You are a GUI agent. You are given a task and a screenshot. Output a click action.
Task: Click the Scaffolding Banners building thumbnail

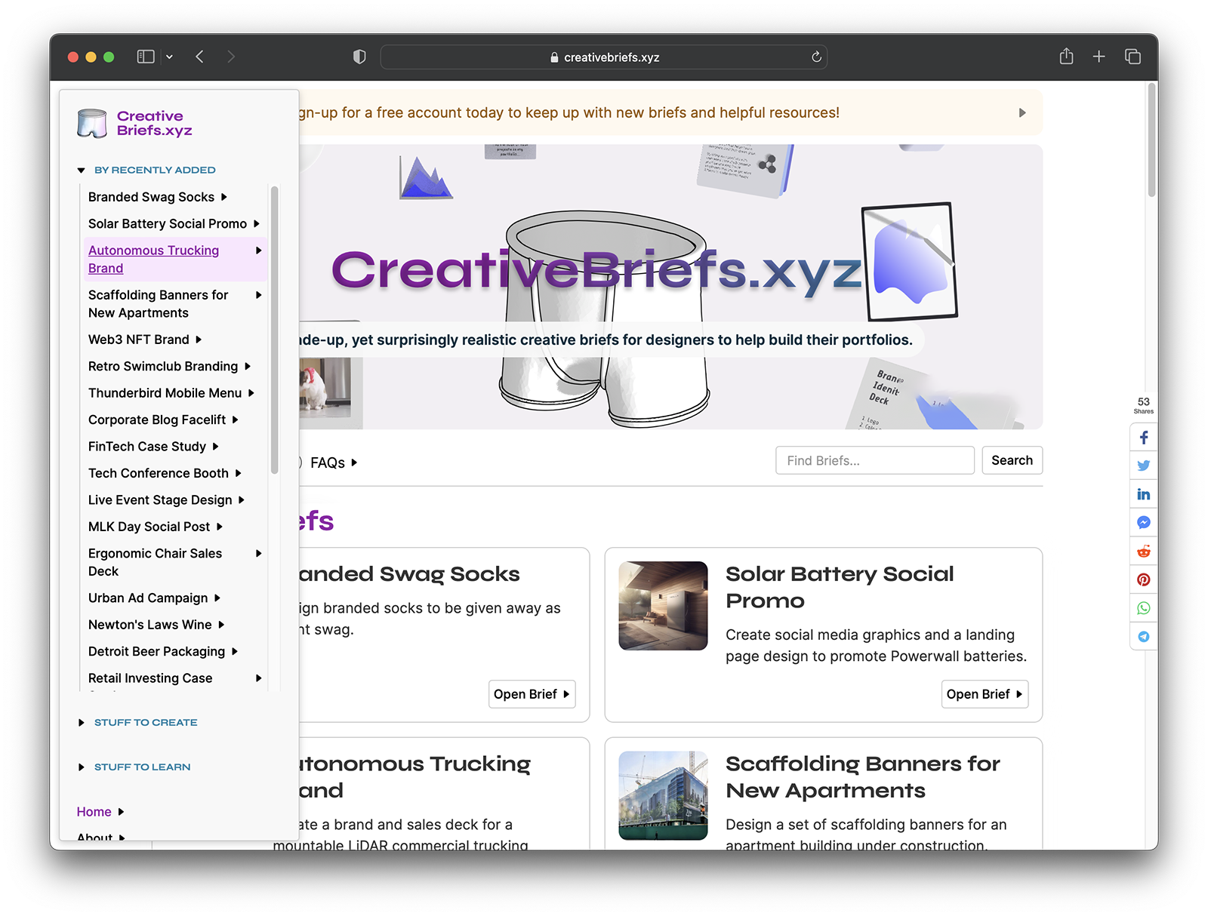(663, 795)
